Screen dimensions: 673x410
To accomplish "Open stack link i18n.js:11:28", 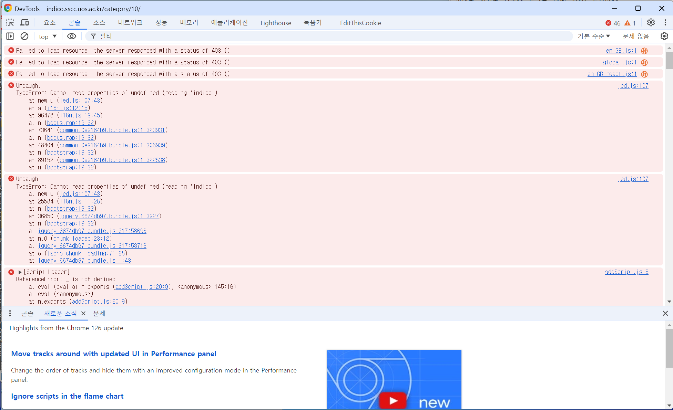I will click(x=80, y=201).
